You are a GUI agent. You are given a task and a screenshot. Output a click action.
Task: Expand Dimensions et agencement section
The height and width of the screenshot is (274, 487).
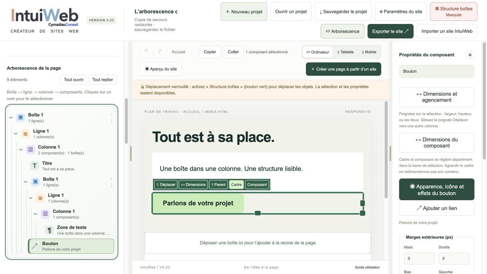[437, 97]
